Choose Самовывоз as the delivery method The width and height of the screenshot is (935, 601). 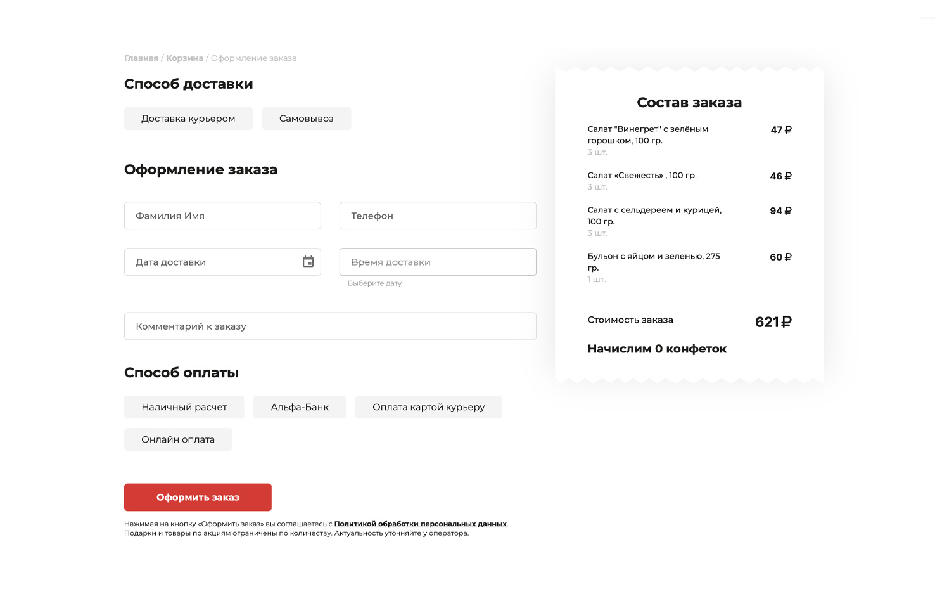pyautogui.click(x=306, y=119)
